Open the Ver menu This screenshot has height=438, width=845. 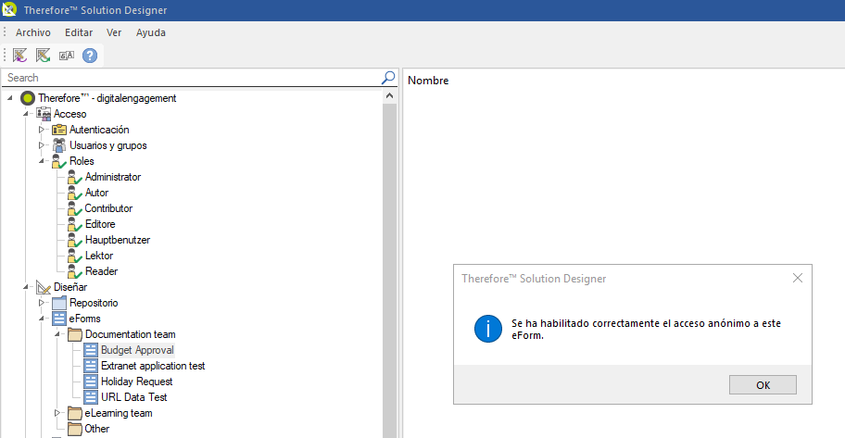[x=114, y=32]
